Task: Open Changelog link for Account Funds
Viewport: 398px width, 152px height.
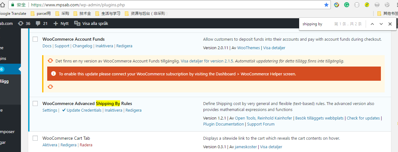Action: (82, 46)
